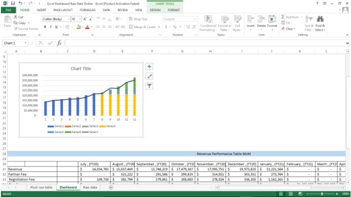Click the Format Painter brush

15,29
